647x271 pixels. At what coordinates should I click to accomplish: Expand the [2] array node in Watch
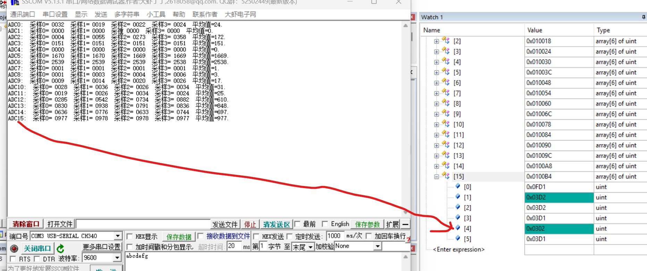click(436, 41)
